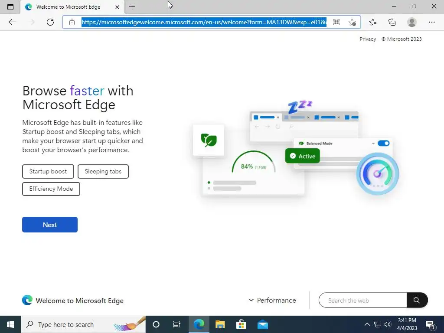Click the green Active badge in illustration
The image size is (444, 333).
coord(302,156)
